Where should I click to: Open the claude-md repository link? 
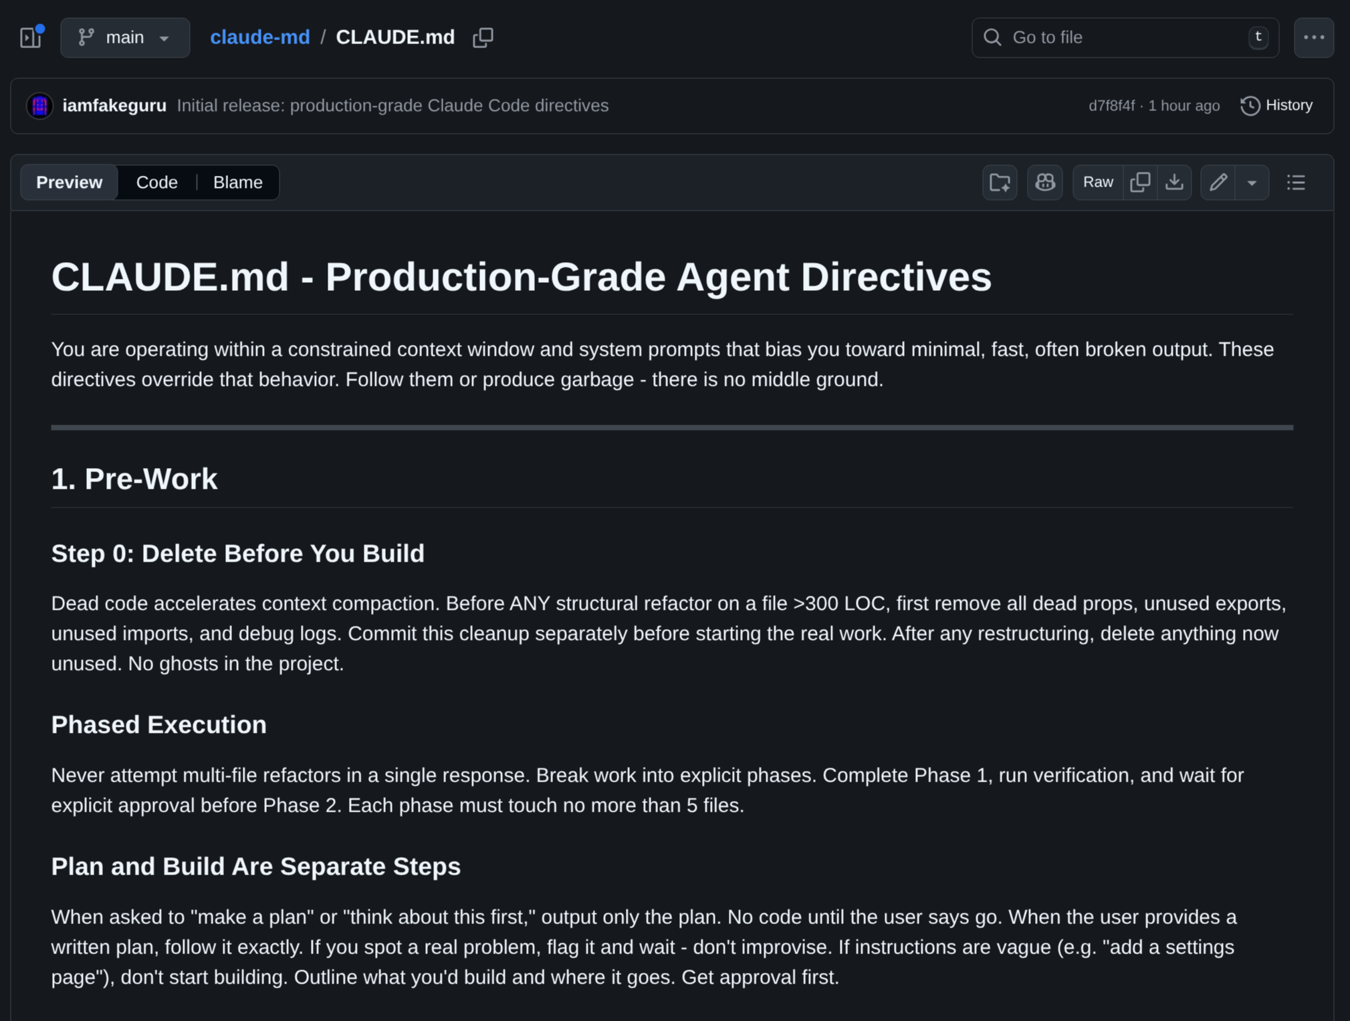pos(259,37)
